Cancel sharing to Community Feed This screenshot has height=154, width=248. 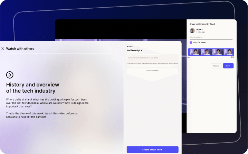(216, 66)
